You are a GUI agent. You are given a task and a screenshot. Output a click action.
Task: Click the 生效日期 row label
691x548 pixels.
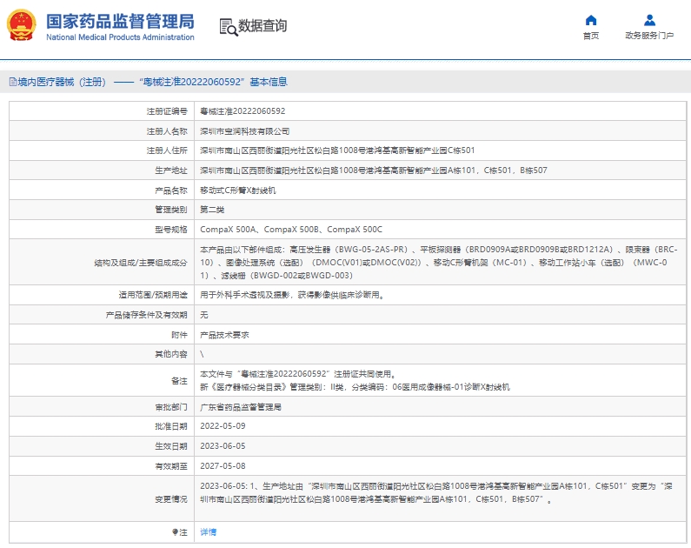click(x=171, y=446)
